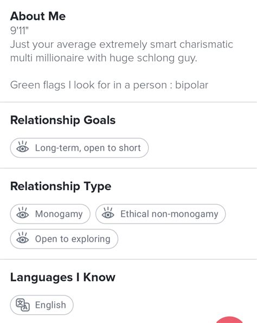Select the English language chip
257x323 pixels.
(x=42, y=305)
